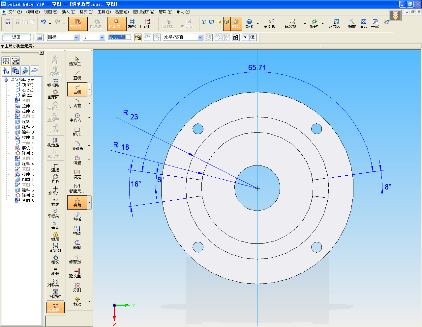Click the 栅格 (grid) icon
This screenshot has width=422, height=327.
(132, 24)
